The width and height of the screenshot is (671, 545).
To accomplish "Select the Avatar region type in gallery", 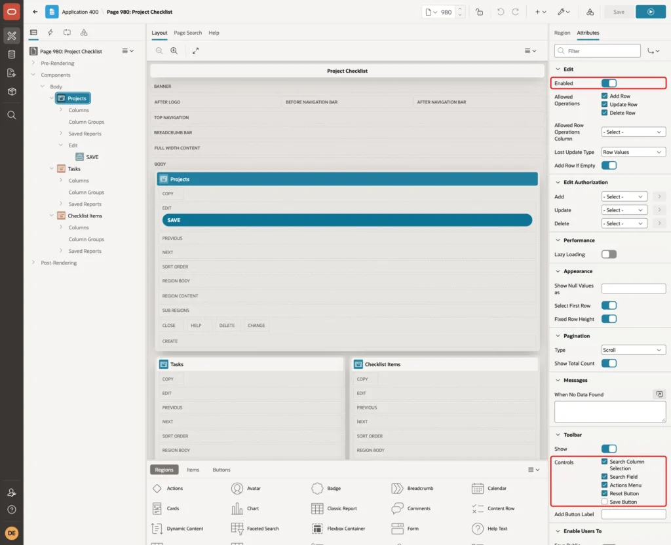I will pos(246,488).
